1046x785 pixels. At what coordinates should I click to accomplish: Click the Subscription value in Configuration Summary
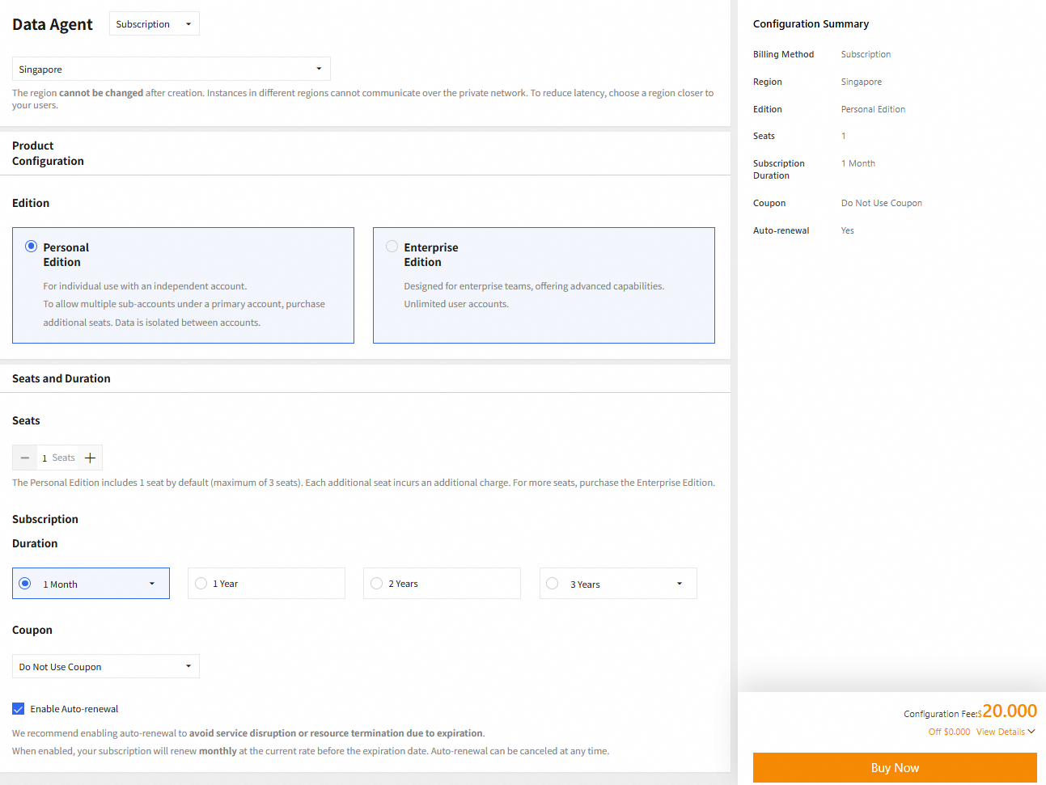[x=866, y=54]
